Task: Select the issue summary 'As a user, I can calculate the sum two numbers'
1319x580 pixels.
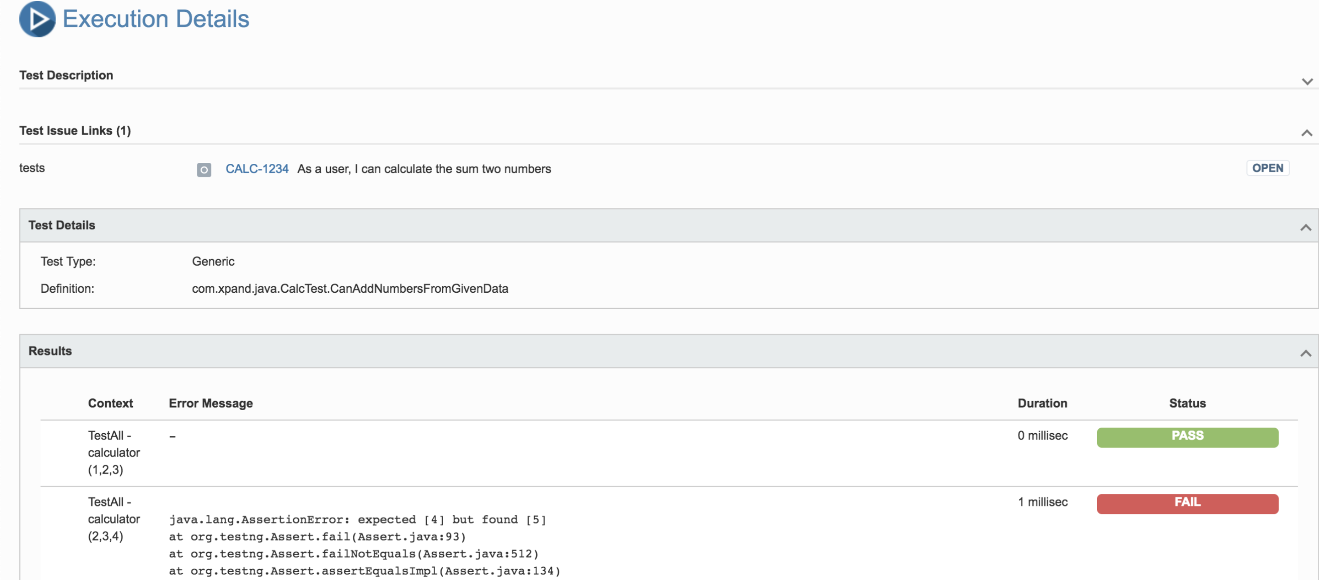Action: [424, 169]
